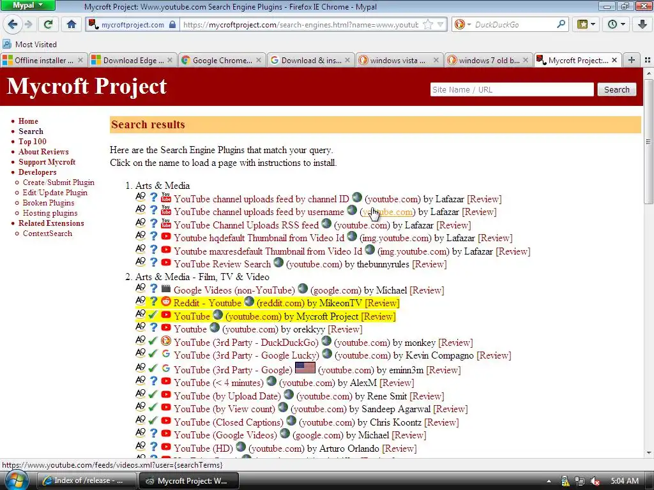Click the magnifier icon in DuckDuckGo search box
Viewport: 654px width, 490px height.
pos(561,24)
